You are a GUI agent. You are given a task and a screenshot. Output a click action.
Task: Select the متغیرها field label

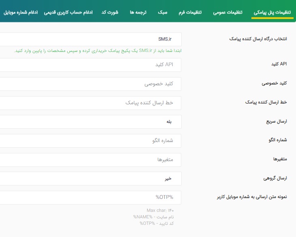click(280, 159)
